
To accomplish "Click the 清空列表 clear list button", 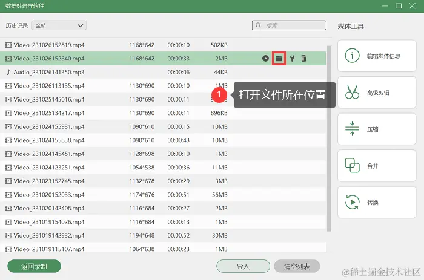I will click(297, 266).
